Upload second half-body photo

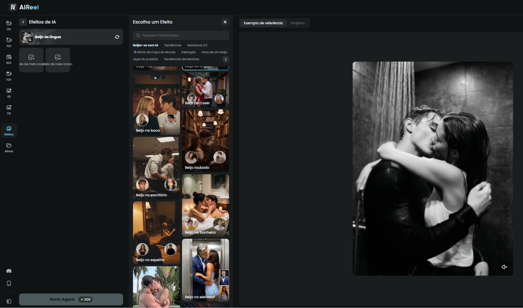[58, 60]
